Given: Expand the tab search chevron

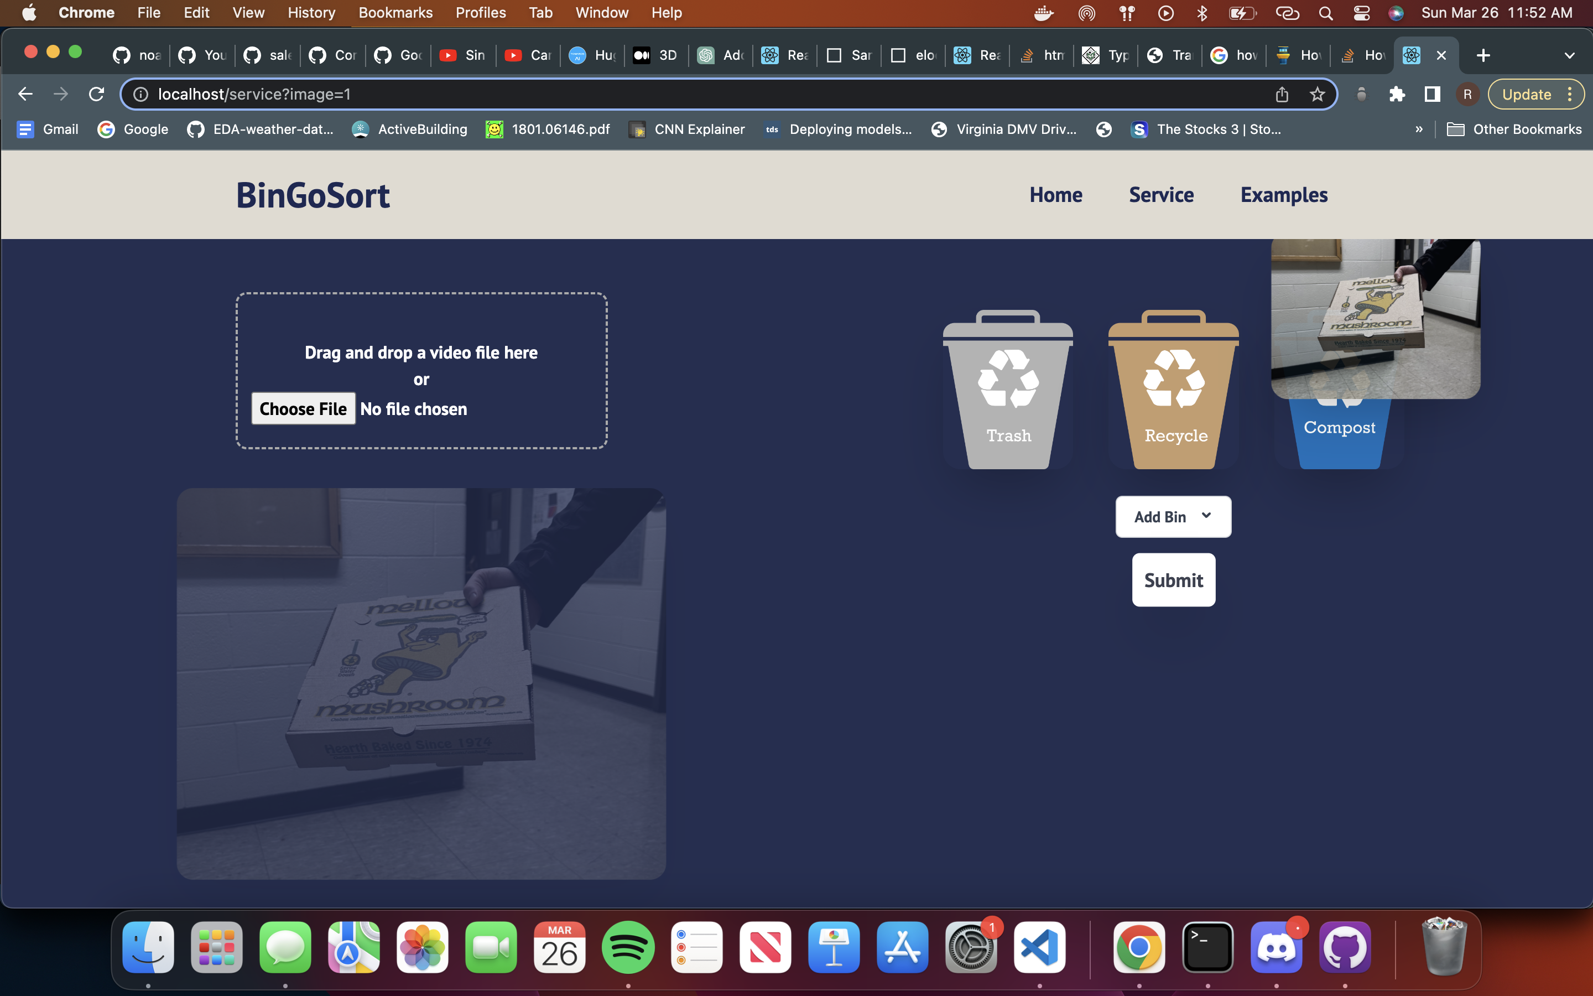Looking at the screenshot, I should [1569, 55].
